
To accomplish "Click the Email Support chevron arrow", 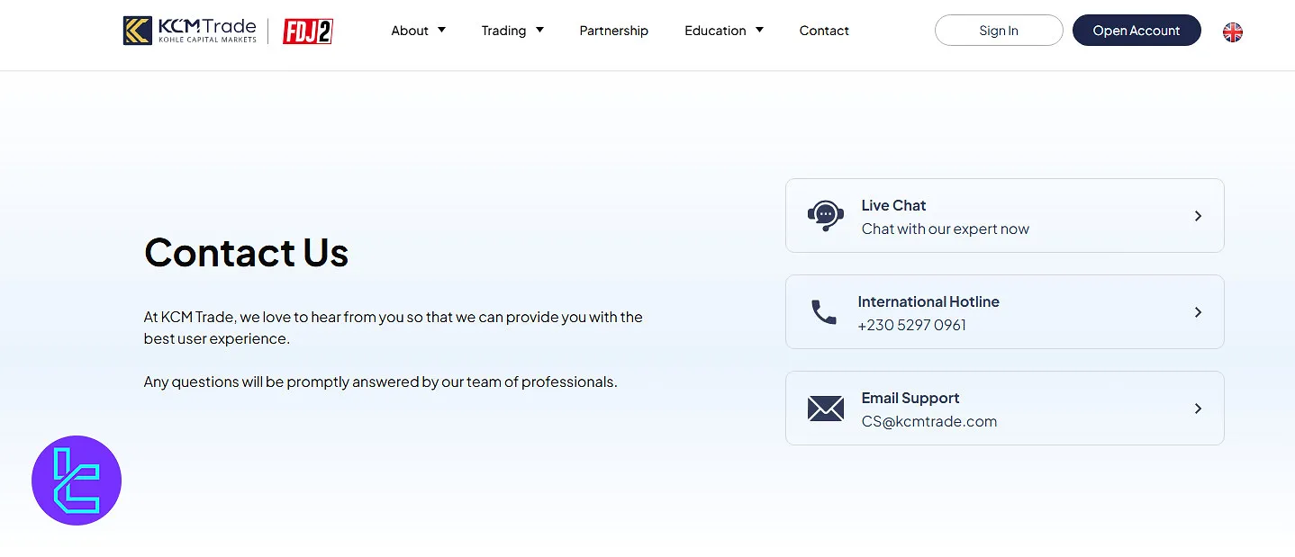I will point(1198,409).
